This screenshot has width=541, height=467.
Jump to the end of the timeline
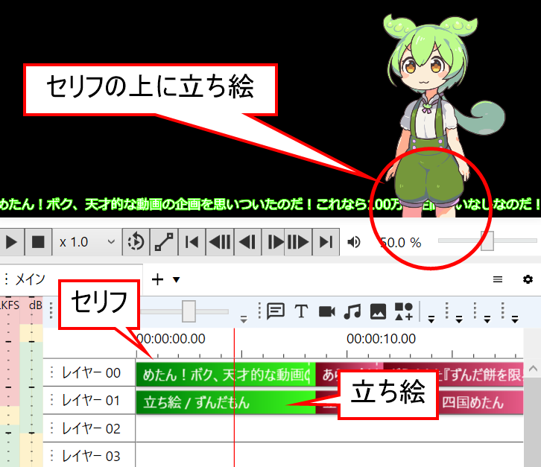[325, 242]
